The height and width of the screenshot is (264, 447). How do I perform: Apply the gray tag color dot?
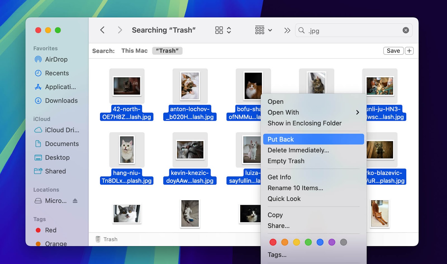(343, 242)
